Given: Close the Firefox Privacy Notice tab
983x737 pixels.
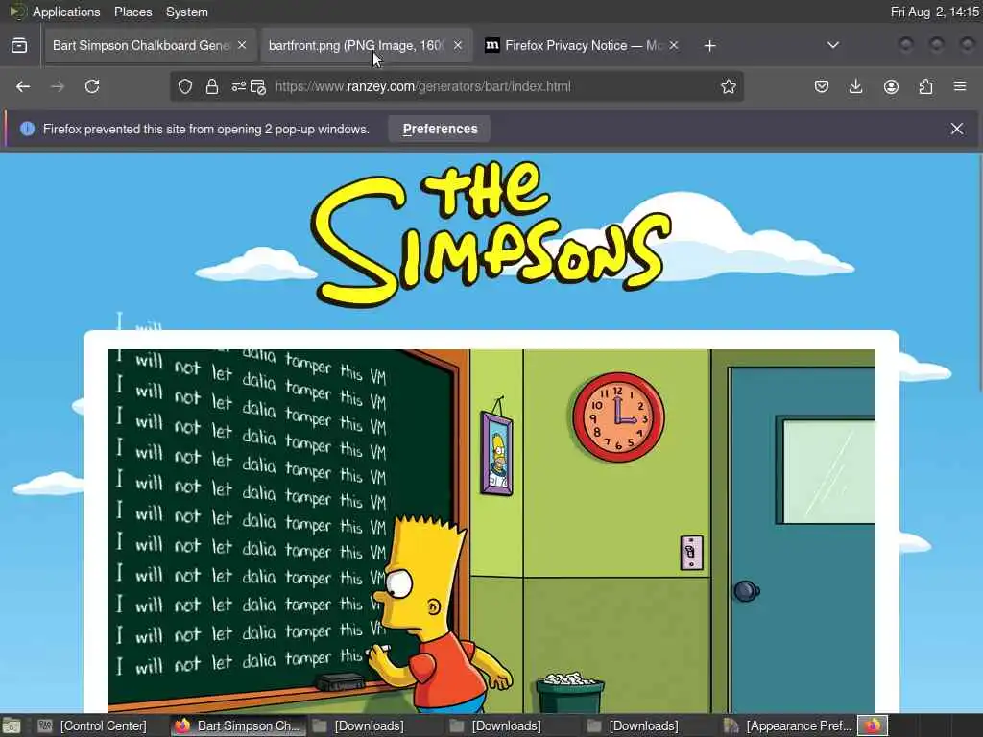Looking at the screenshot, I should pyautogui.click(x=673, y=45).
